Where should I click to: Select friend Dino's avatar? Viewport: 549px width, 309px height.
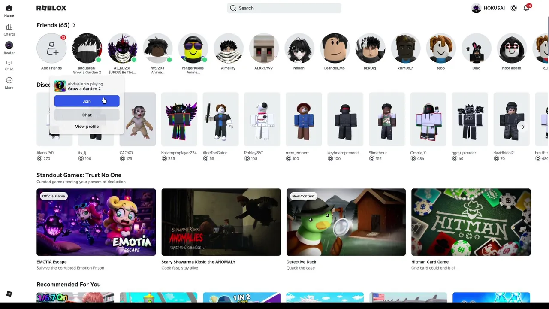[476, 48]
